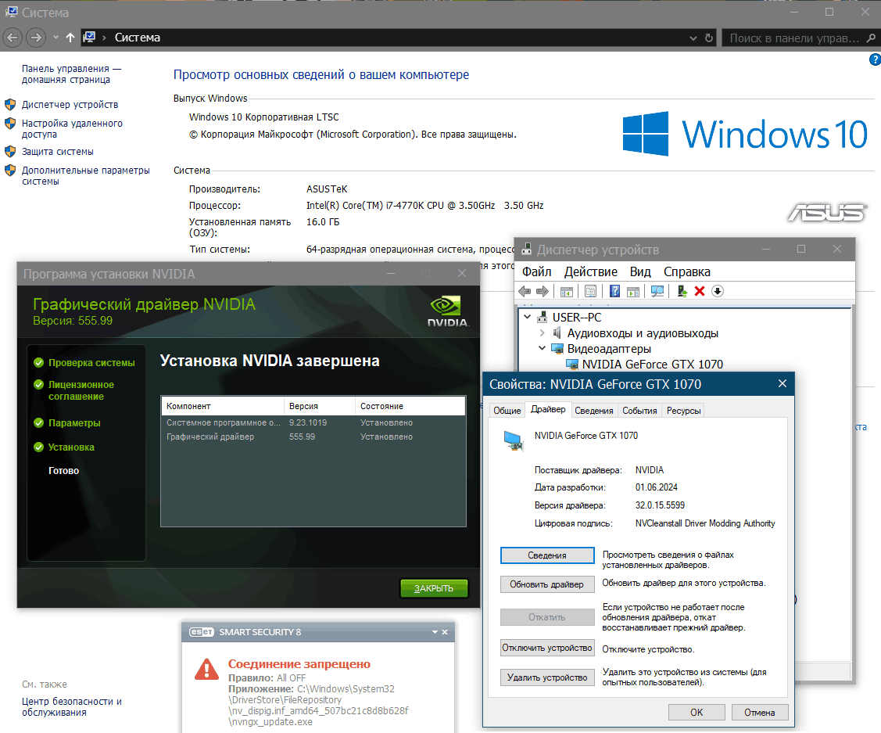Go up one level in System window
881x733 pixels.
(x=70, y=38)
